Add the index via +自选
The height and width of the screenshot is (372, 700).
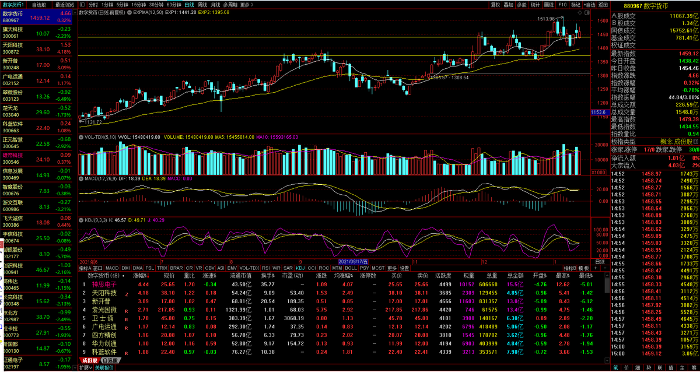pos(589,4)
